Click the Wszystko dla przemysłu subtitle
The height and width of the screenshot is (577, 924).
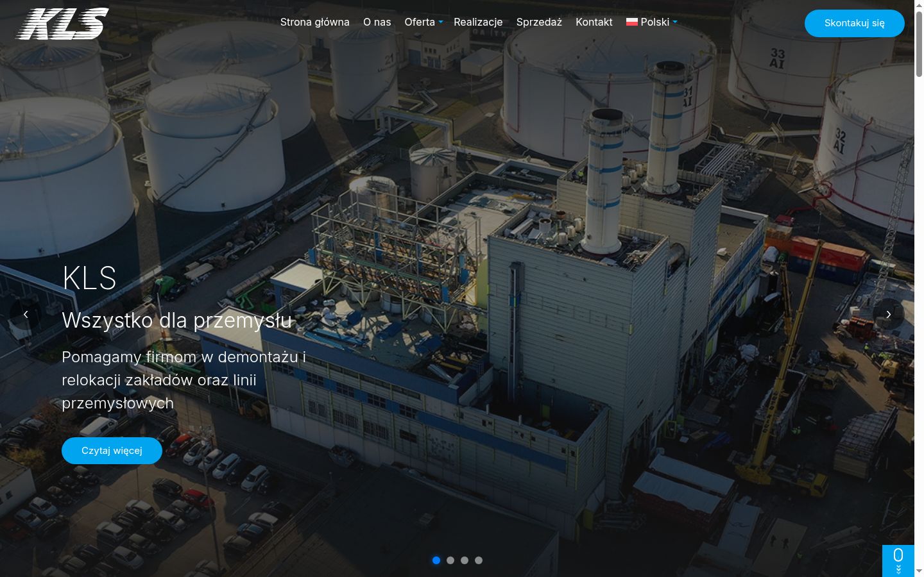(x=177, y=320)
